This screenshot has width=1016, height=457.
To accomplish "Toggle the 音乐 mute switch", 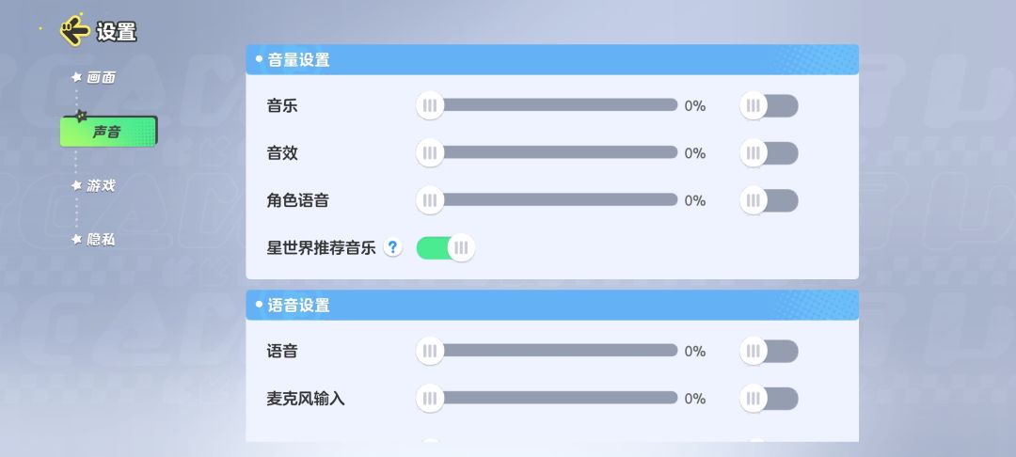I will pos(769,106).
